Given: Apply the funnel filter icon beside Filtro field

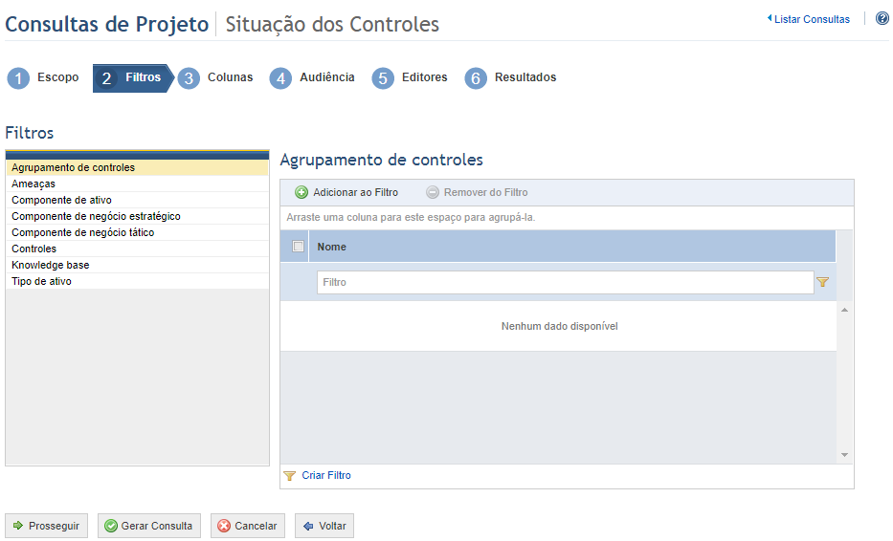Looking at the screenshot, I should (822, 282).
